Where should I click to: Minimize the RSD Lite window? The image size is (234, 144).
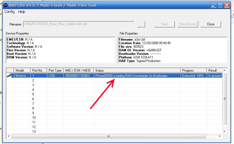tap(213, 5)
